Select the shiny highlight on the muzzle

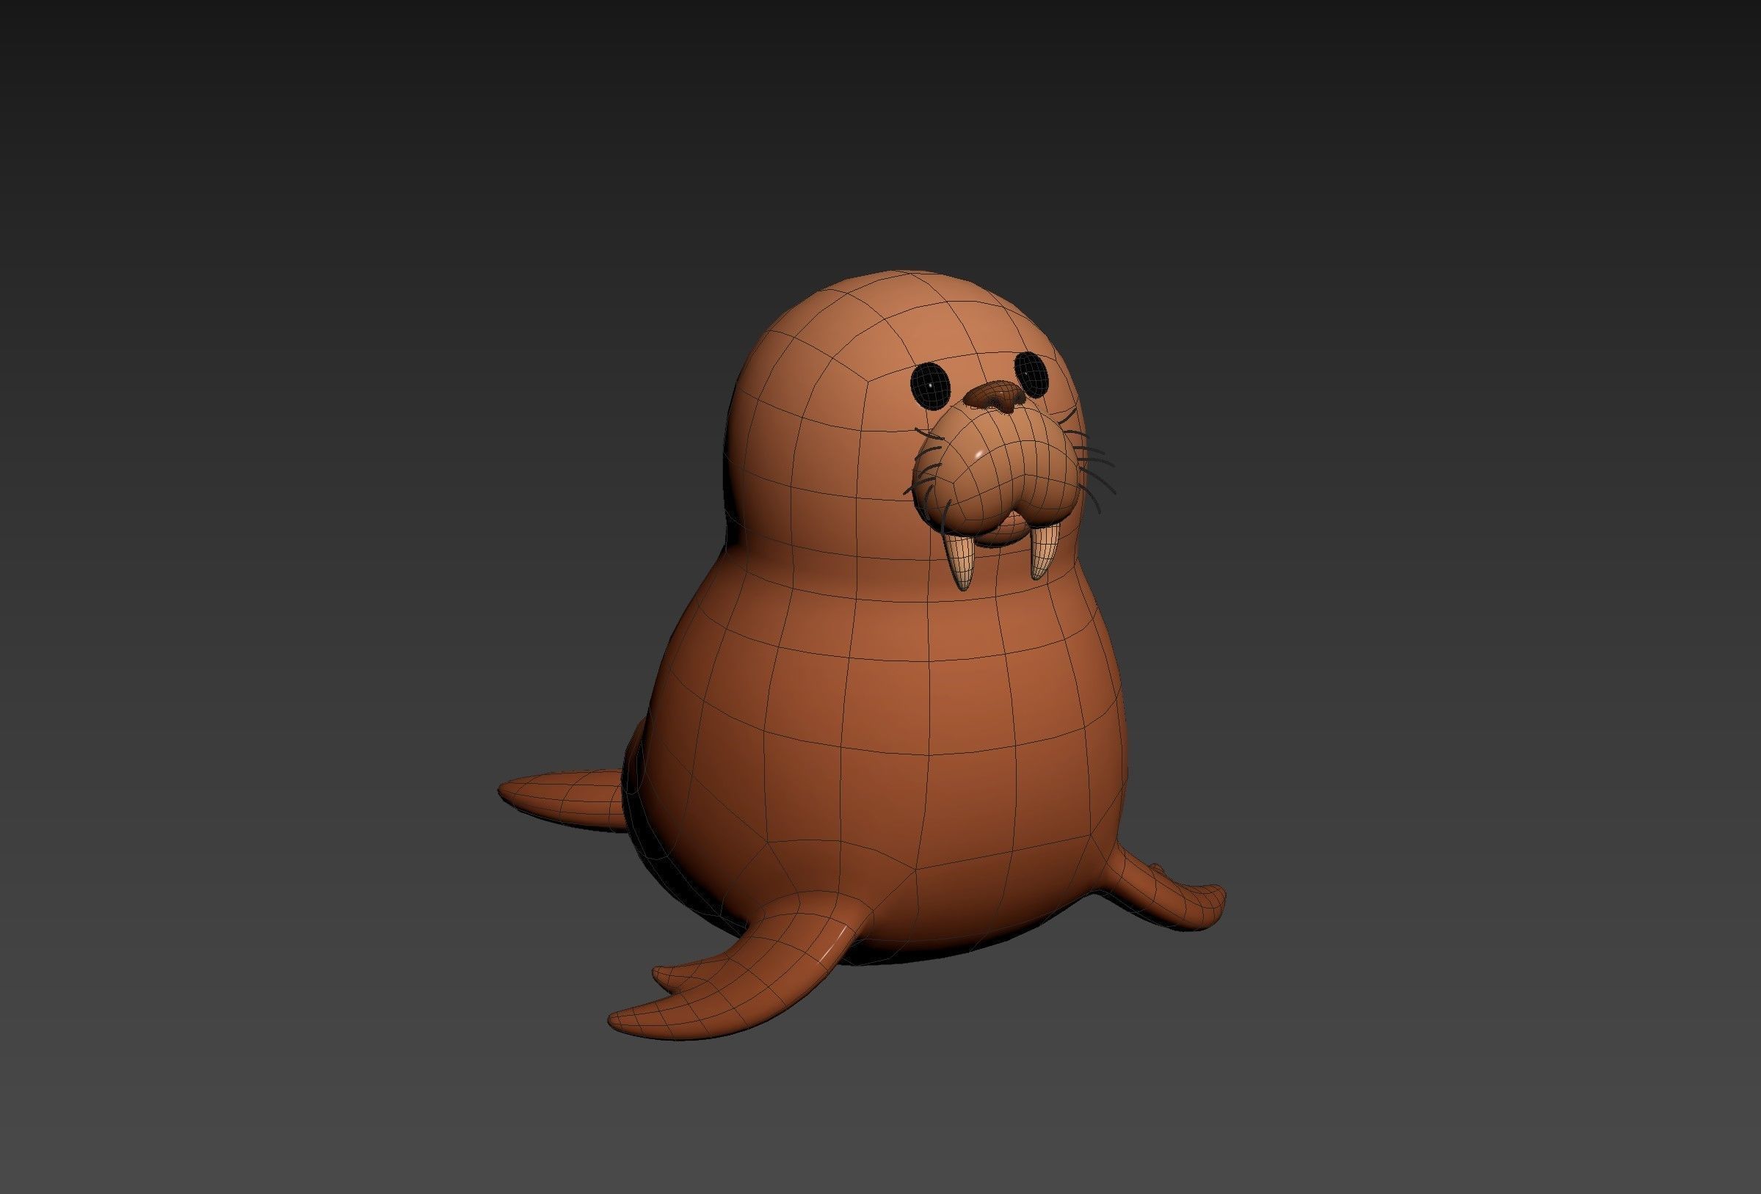coord(979,454)
